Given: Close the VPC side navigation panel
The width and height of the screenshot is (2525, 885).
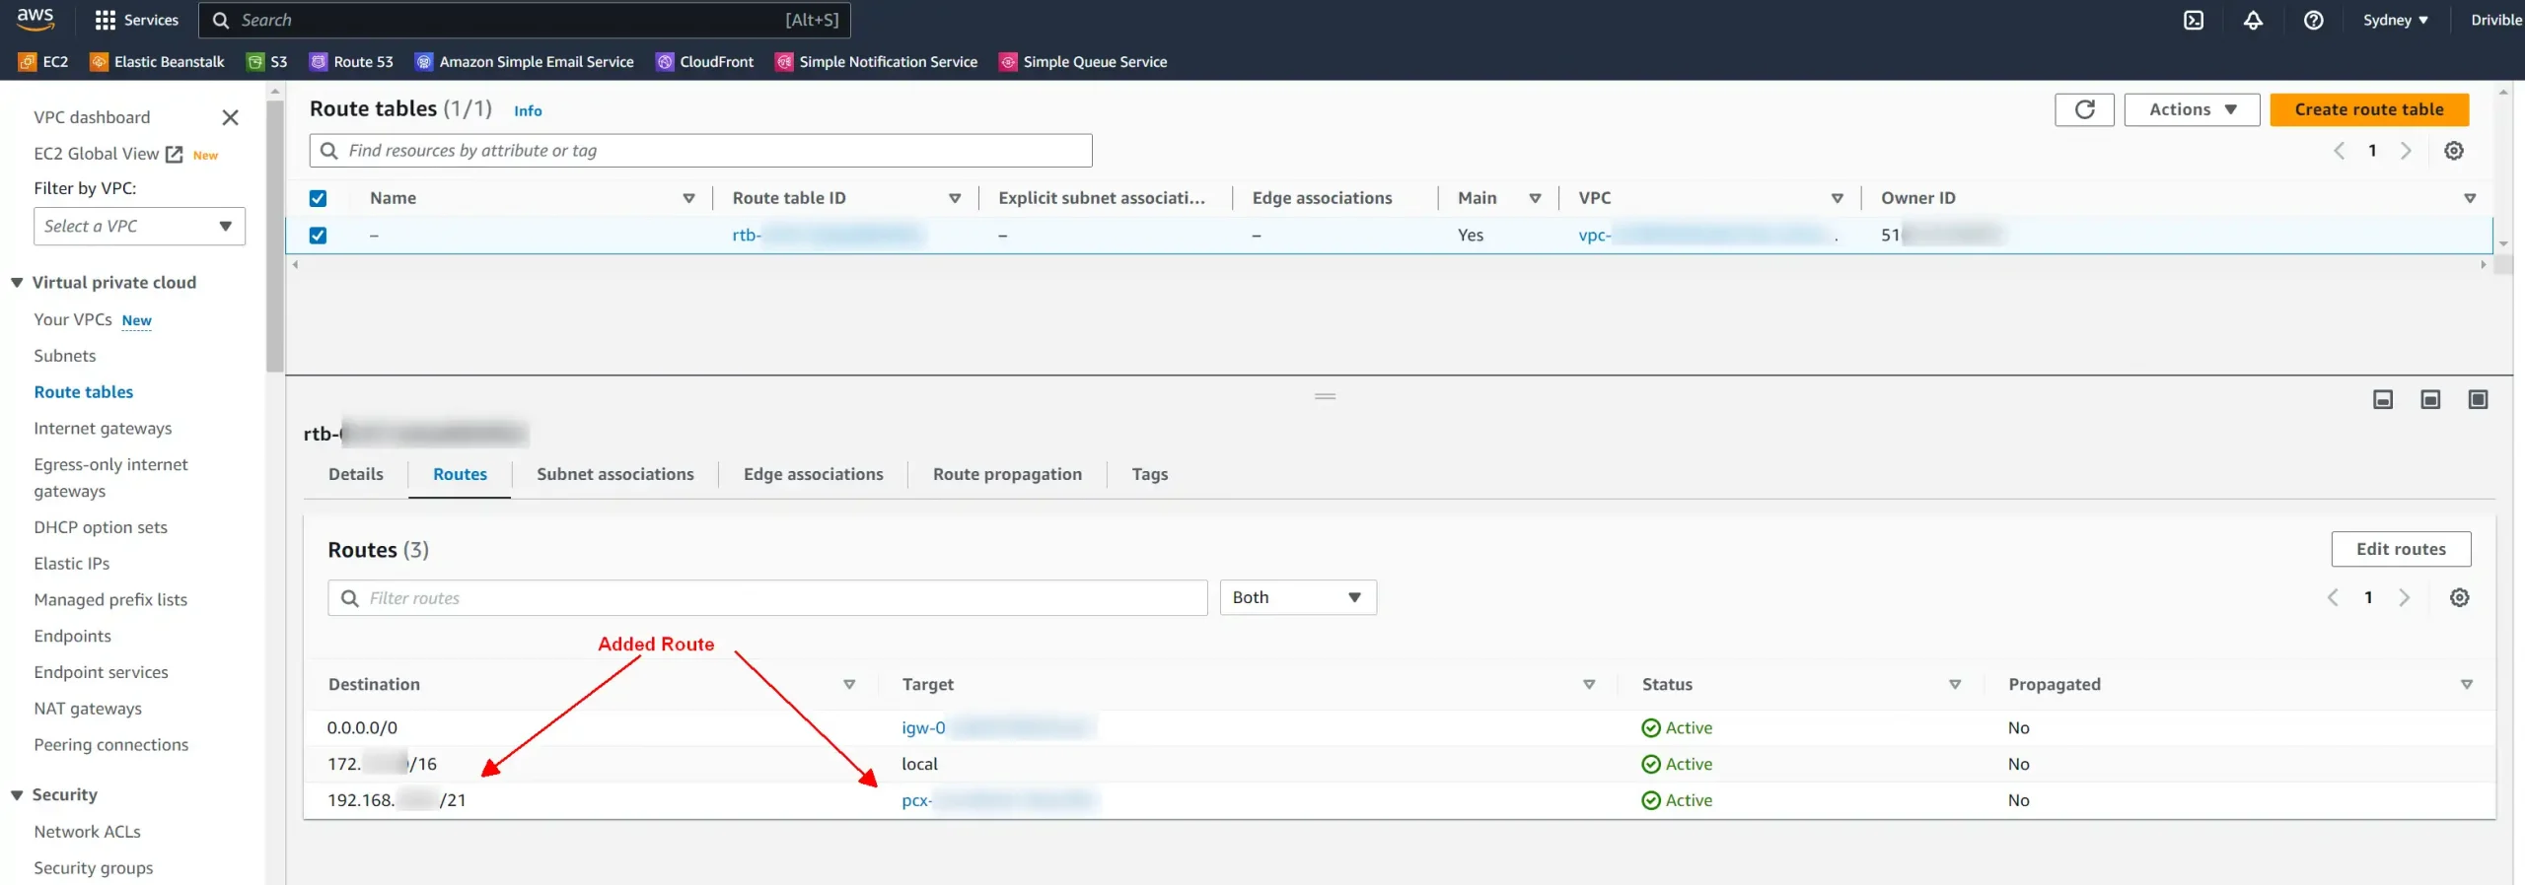Looking at the screenshot, I should 230,117.
